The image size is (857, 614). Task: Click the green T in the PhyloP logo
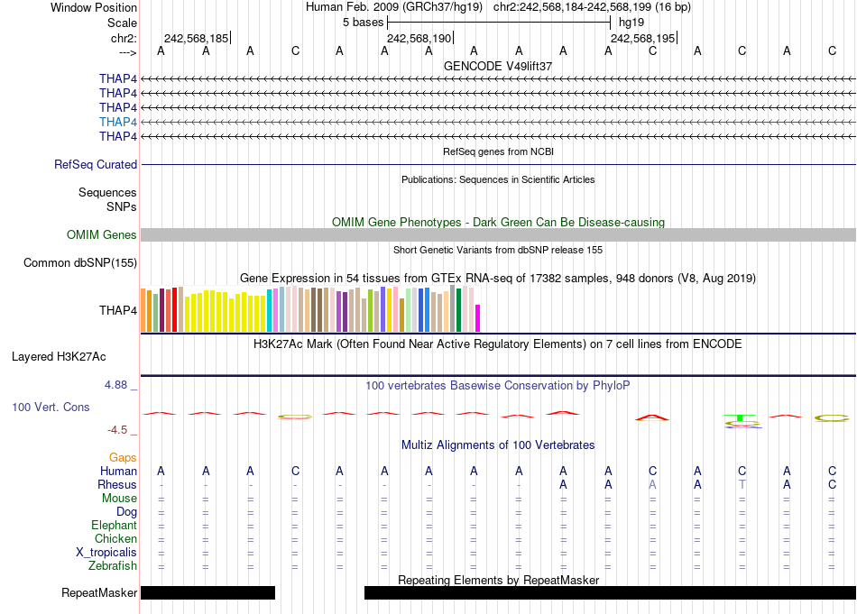740,417
